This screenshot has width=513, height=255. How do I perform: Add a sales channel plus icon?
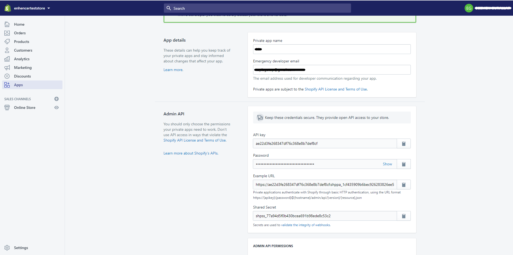pos(57,99)
